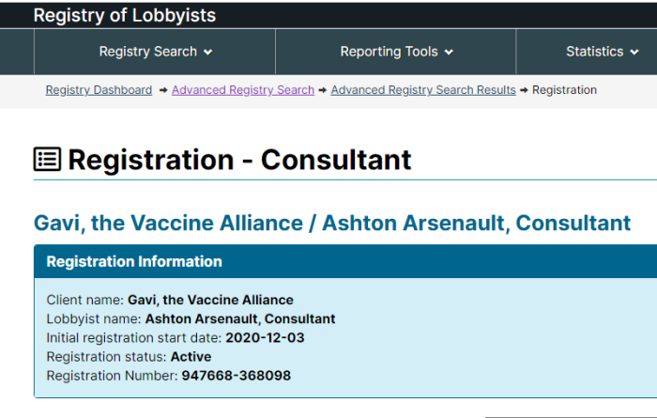
Task: Expand the chevron next to Registry Search
Action: click(x=207, y=52)
